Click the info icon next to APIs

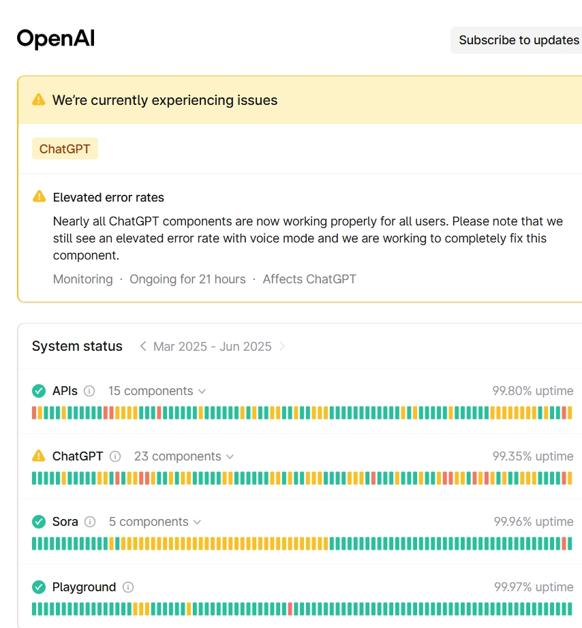tap(89, 391)
